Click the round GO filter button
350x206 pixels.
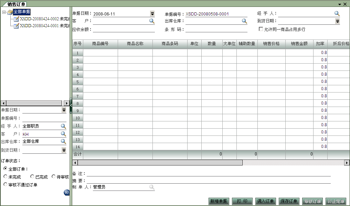click(x=67, y=193)
